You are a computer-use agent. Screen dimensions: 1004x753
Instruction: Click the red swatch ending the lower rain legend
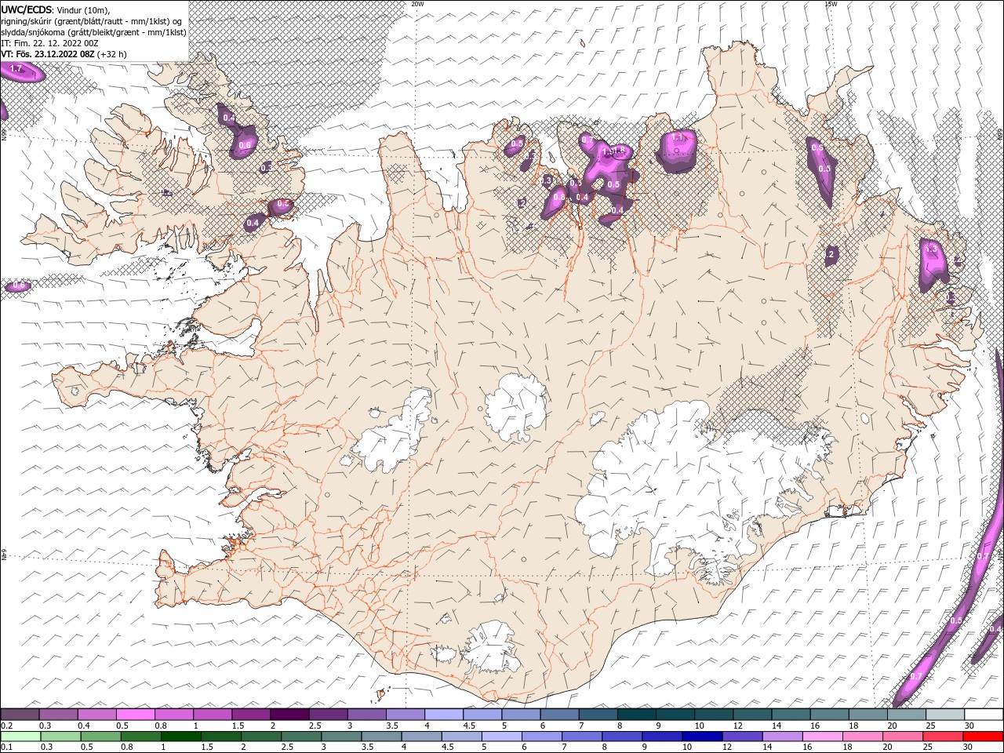[984, 736]
